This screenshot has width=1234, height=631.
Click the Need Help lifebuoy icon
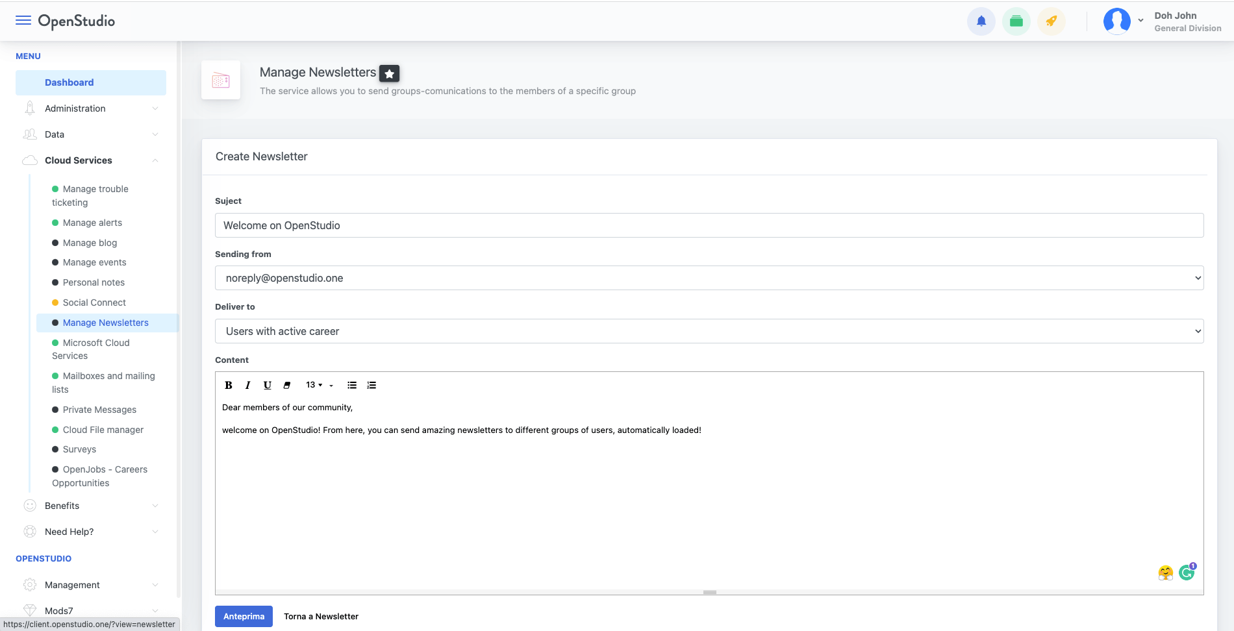point(30,532)
